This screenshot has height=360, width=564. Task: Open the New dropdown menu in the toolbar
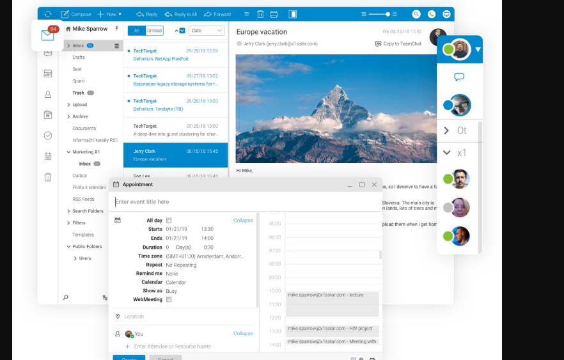coord(110,14)
